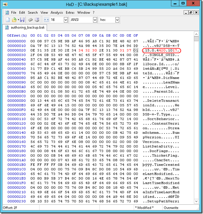This screenshot has width=203, height=214.
Task: Click offset row 000000C0
Action: (x=16, y=96)
